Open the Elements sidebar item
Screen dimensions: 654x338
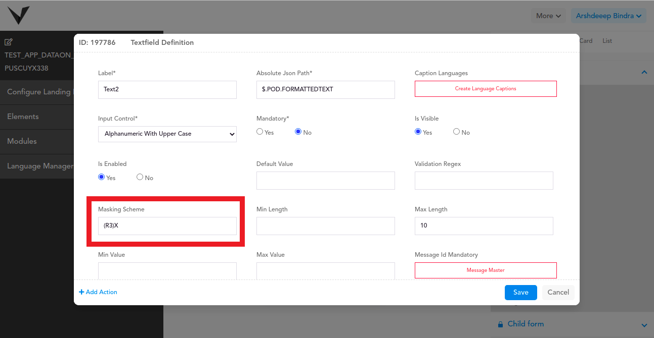coord(23,117)
